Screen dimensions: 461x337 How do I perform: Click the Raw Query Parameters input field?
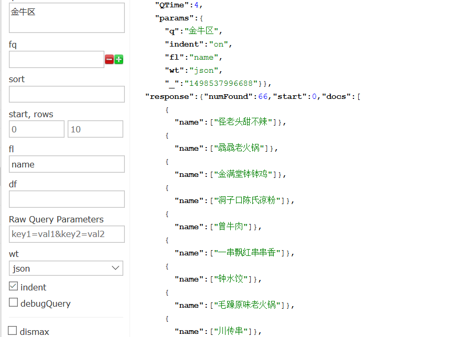[67, 234]
